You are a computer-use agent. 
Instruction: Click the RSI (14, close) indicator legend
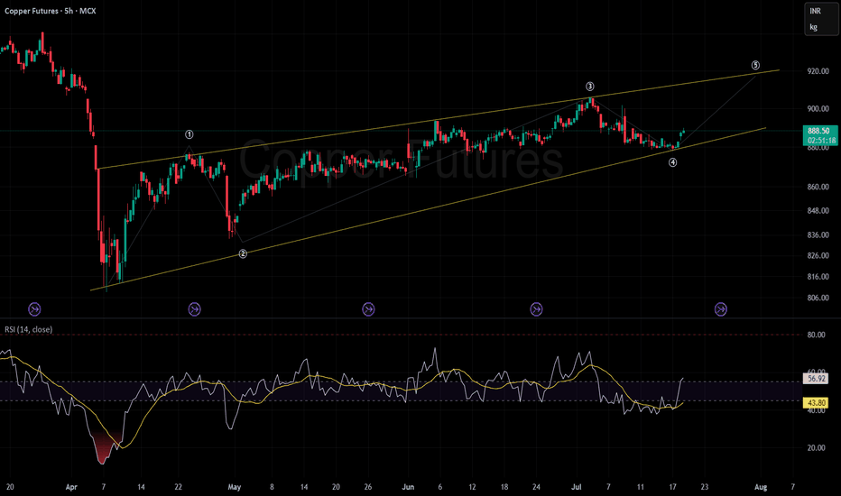point(29,329)
